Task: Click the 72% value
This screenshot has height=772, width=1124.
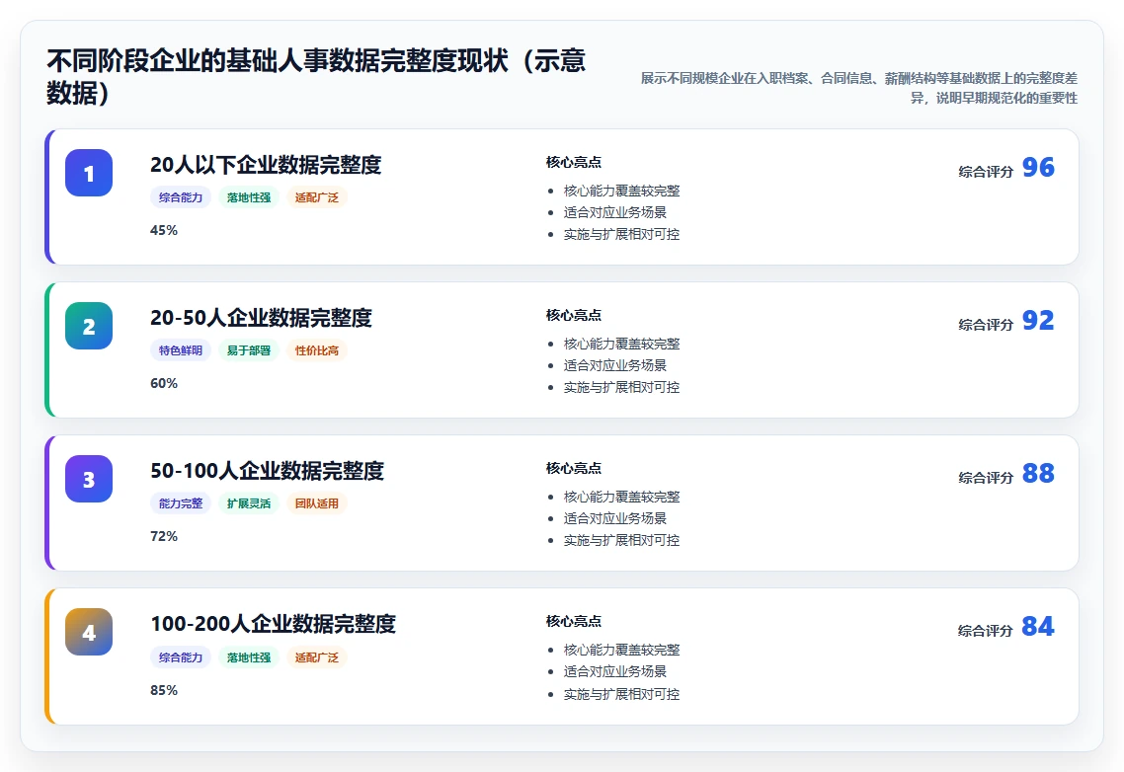Action: point(164,536)
